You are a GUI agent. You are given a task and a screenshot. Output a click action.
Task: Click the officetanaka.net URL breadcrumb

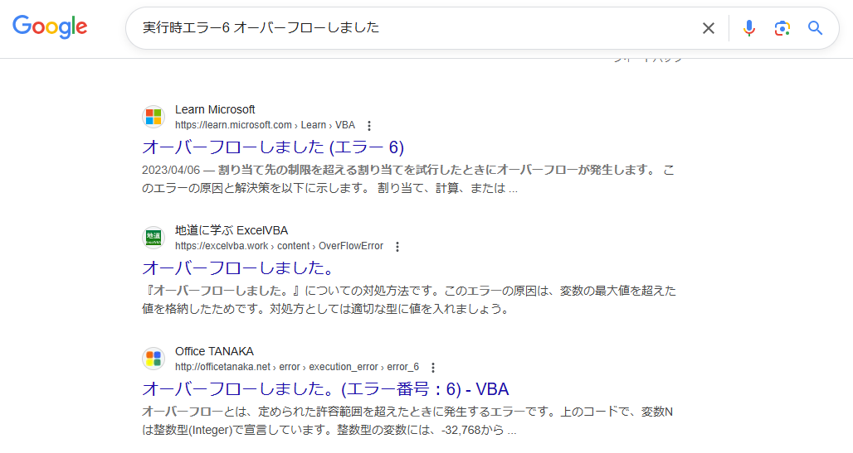296,367
